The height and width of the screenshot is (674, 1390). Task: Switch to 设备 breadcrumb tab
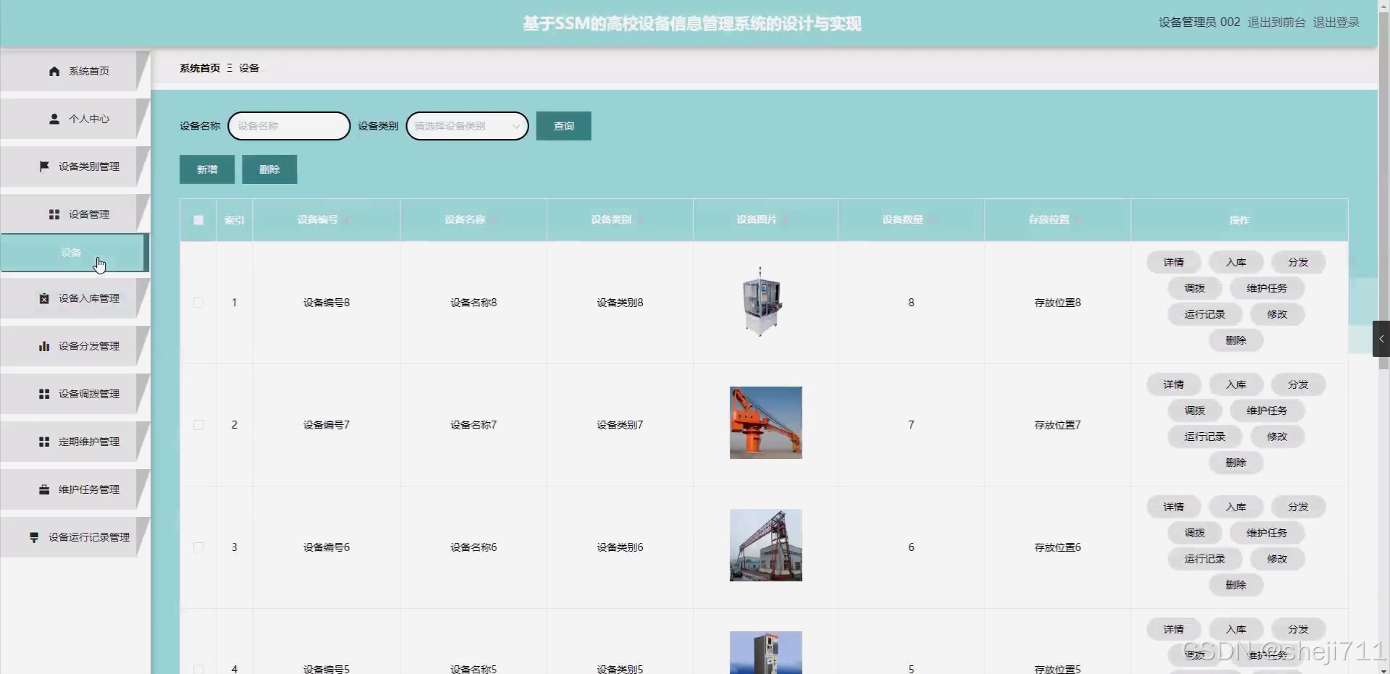pos(248,67)
